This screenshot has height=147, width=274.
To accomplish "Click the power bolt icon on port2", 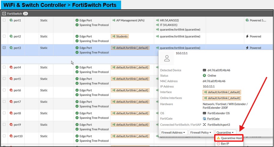I will click(247, 36).
